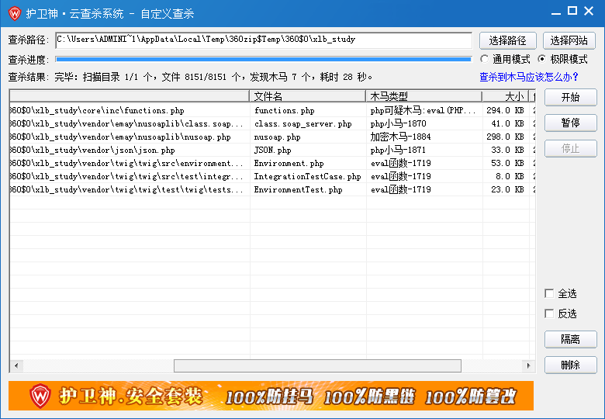Click eval函数-1719 in the Environment.php row

(x=424, y=163)
